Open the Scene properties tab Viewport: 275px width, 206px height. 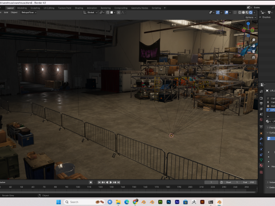[261, 114]
